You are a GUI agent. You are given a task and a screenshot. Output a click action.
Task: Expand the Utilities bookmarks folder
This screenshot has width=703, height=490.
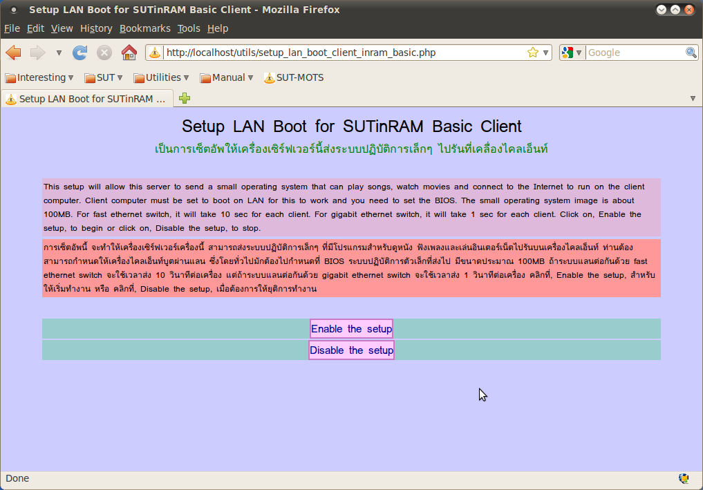tap(161, 77)
